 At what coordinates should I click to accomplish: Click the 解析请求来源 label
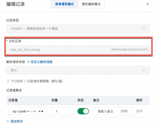[16, 62]
